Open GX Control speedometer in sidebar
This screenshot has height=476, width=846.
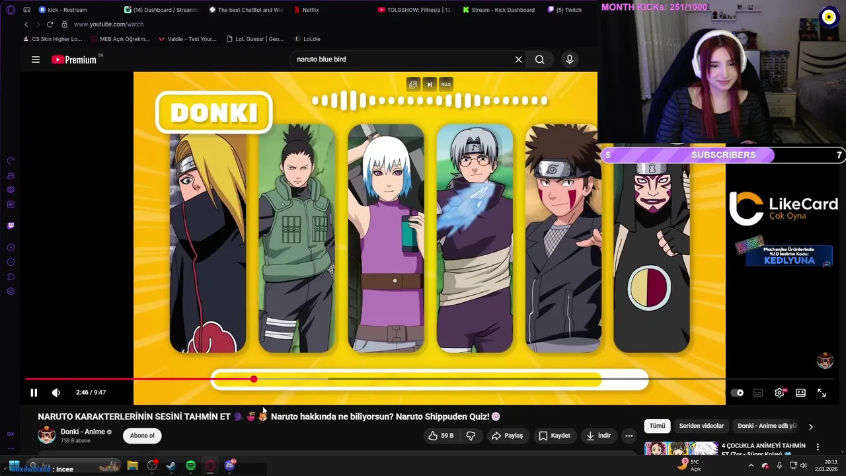(11, 161)
